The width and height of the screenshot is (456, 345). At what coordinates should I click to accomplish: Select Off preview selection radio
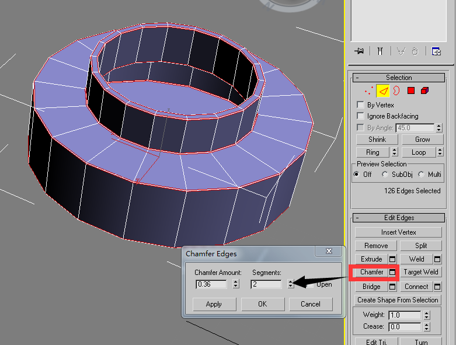tap(356, 175)
